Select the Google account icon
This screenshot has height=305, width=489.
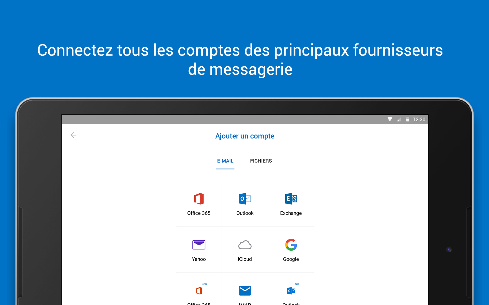pyautogui.click(x=291, y=245)
